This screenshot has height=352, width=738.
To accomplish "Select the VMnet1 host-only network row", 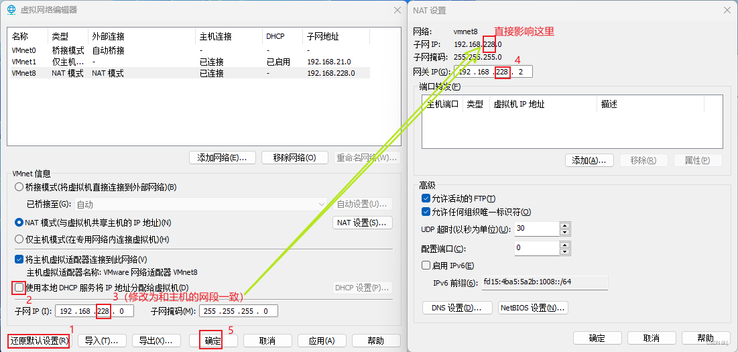I will 190,62.
